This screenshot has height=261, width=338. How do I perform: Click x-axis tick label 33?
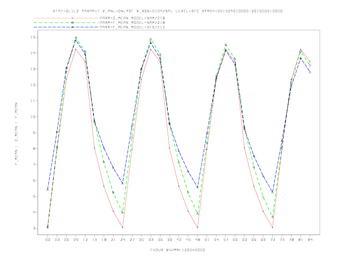tap(151, 240)
